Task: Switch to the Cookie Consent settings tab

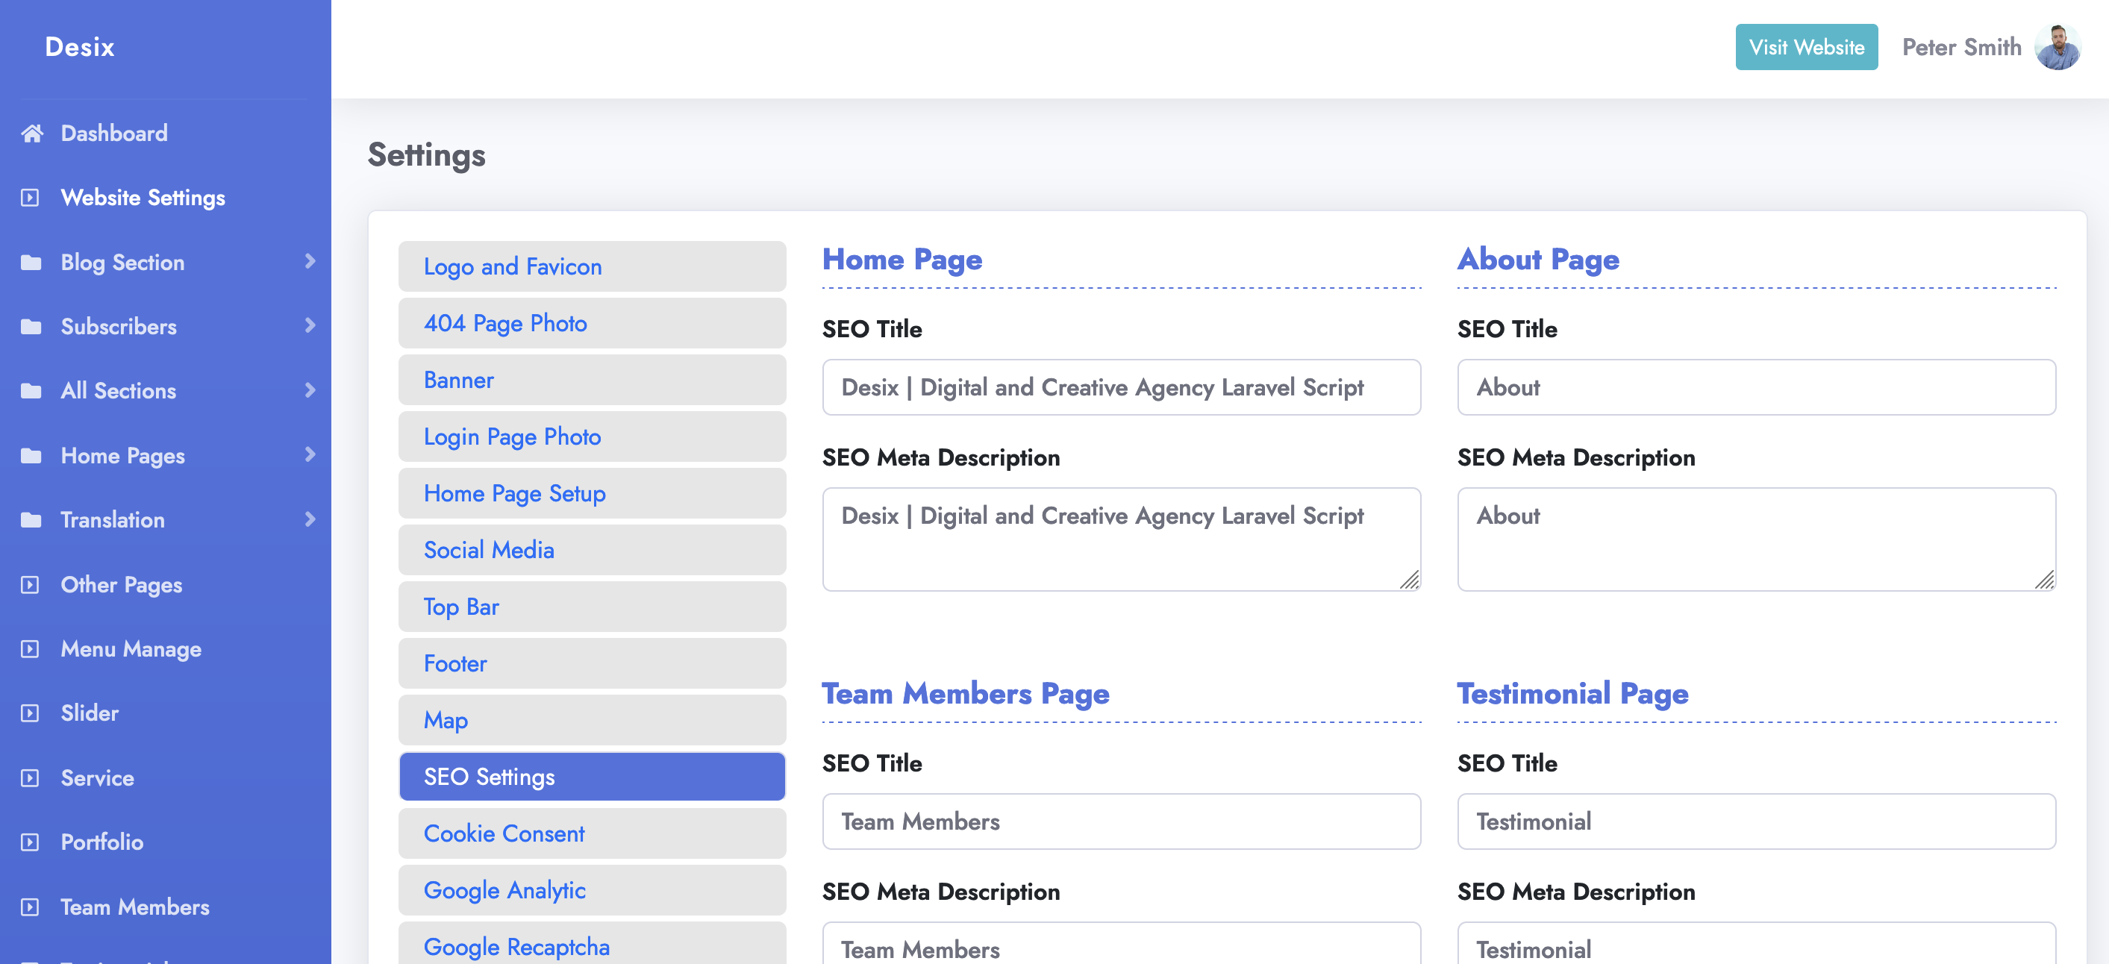Action: click(x=591, y=833)
